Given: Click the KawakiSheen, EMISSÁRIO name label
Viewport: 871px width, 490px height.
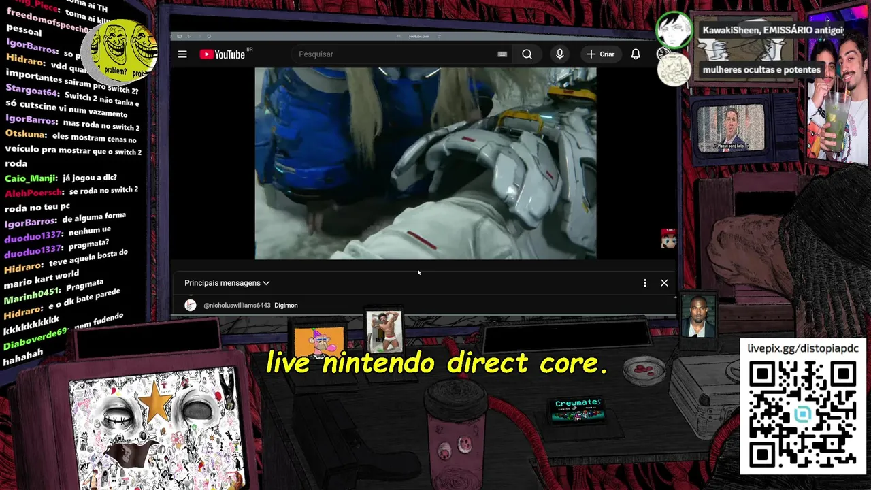Looking at the screenshot, I should pos(772,30).
